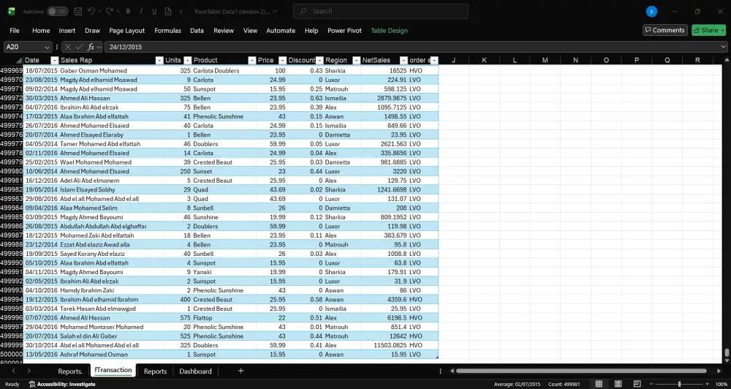
Task: Switch to Normal view in status bar
Action: click(x=599, y=384)
